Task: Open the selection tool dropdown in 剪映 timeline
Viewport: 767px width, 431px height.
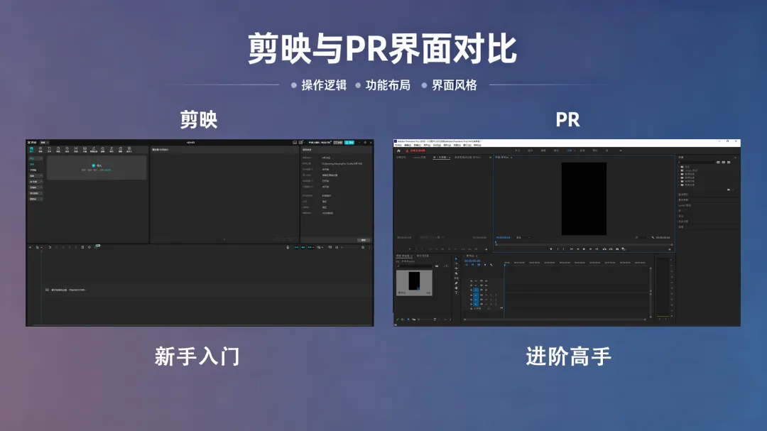Action: 42,247
